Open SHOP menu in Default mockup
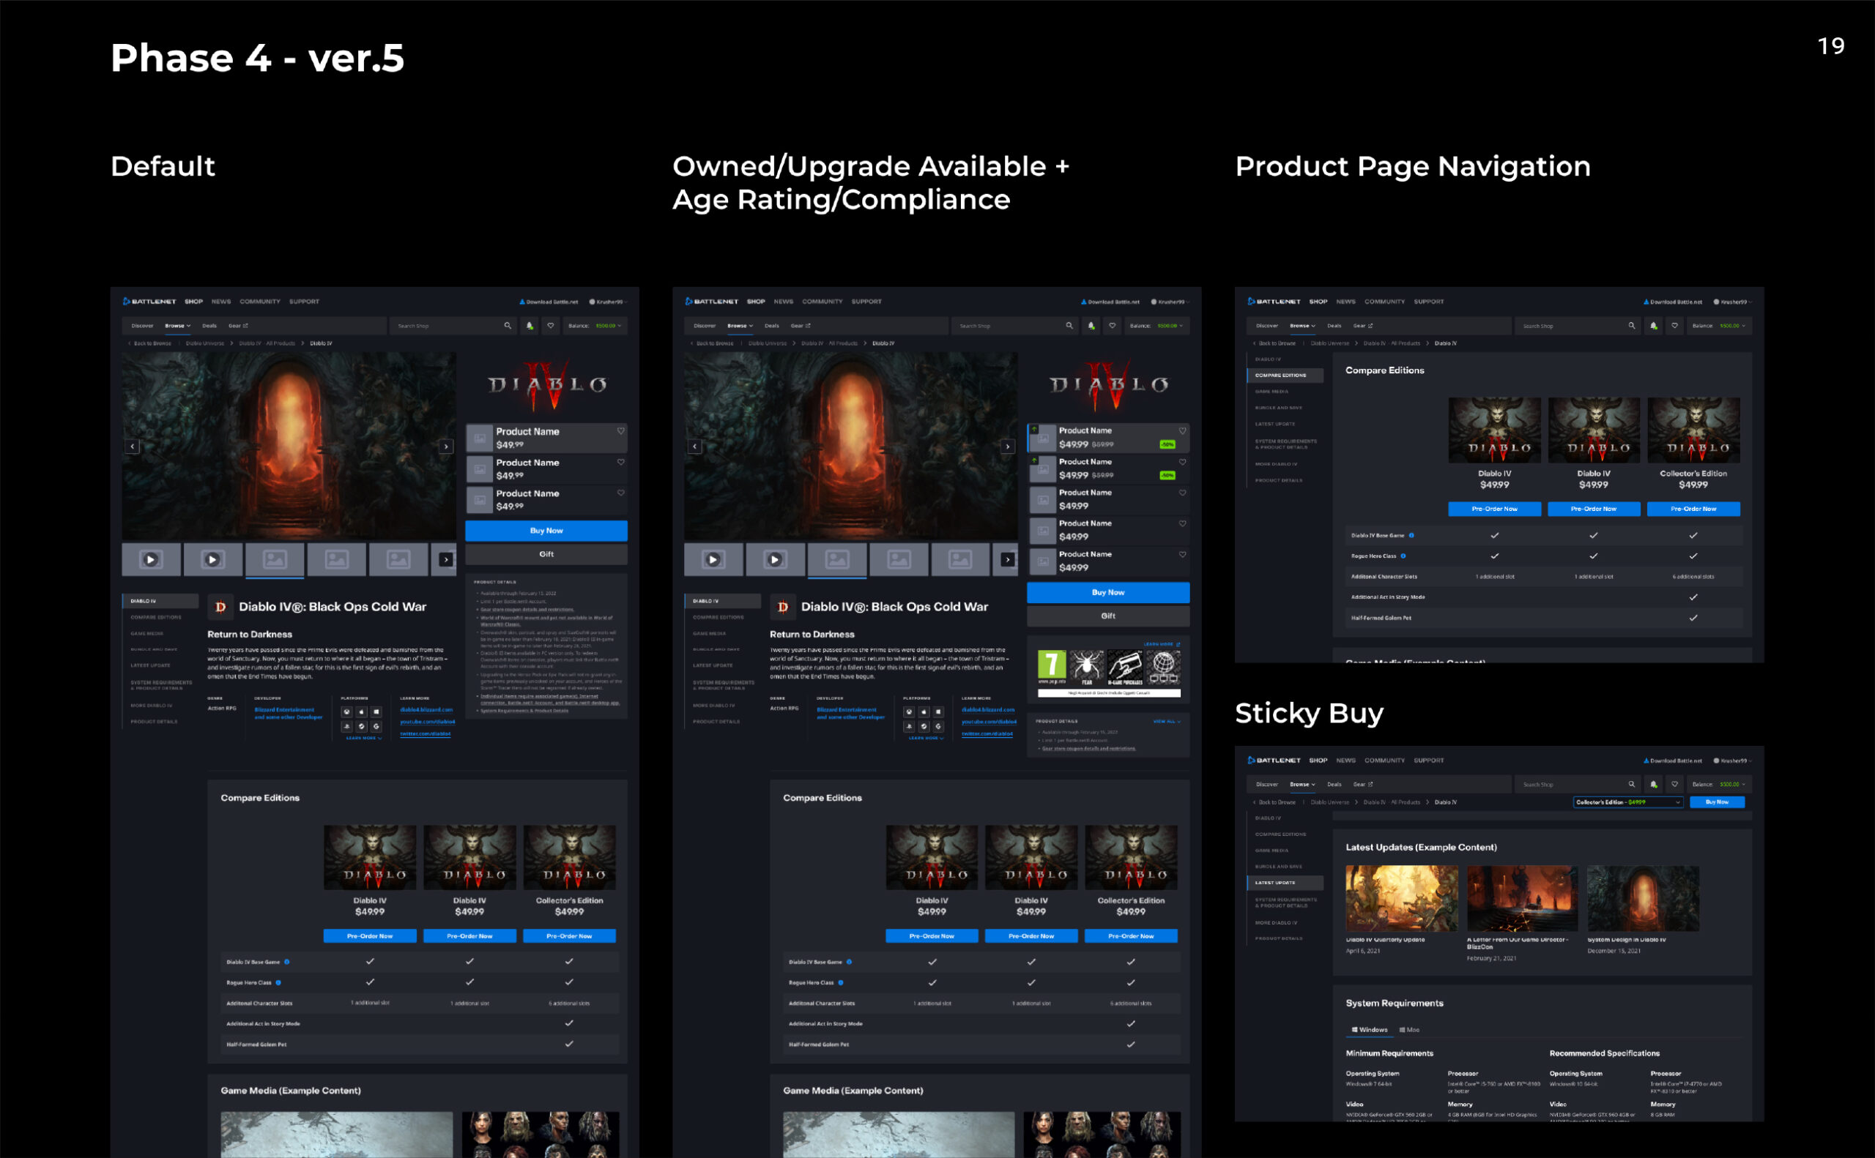This screenshot has height=1158, width=1875. pyautogui.click(x=194, y=302)
